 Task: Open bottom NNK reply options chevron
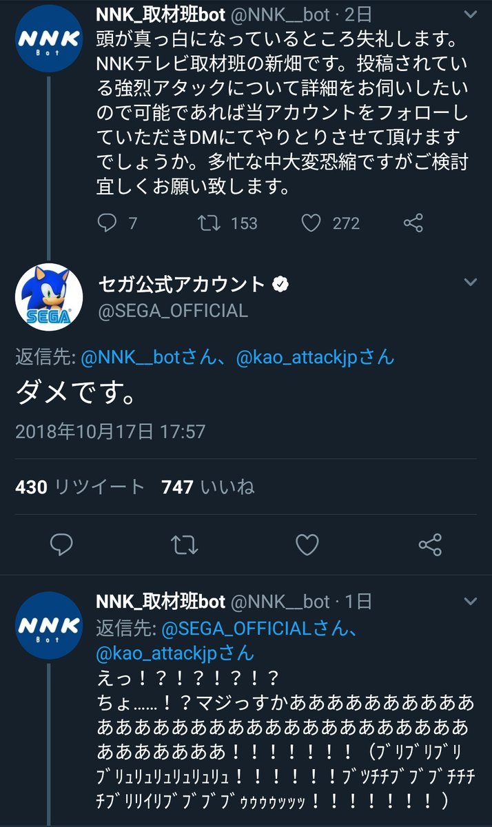(x=470, y=602)
